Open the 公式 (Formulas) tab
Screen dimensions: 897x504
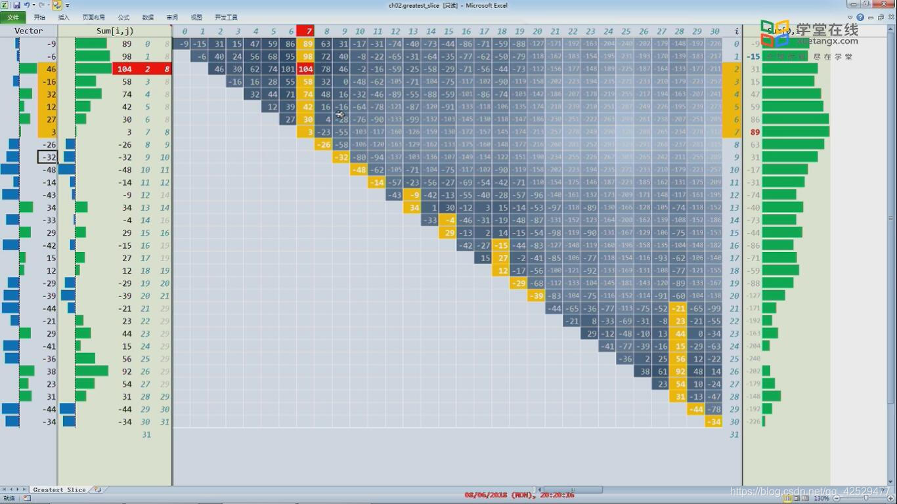[x=123, y=17]
